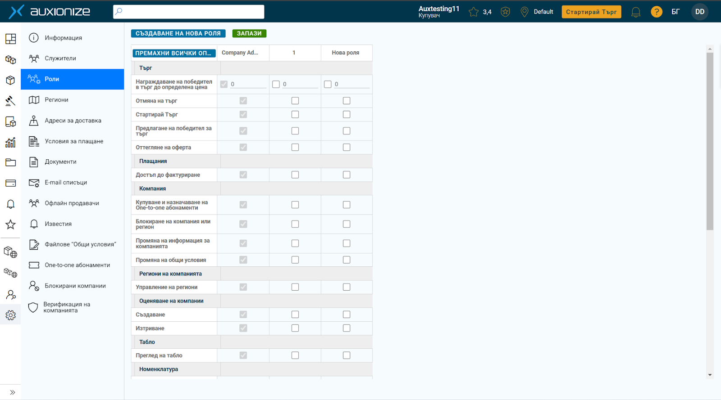The image size is (721, 400).
Task: Open the help question mark icon
Action: [657, 12]
